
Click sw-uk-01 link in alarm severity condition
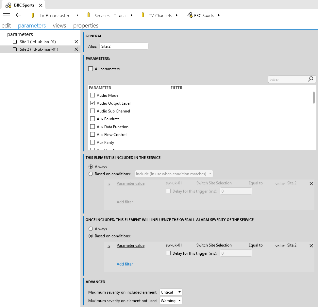174,245
